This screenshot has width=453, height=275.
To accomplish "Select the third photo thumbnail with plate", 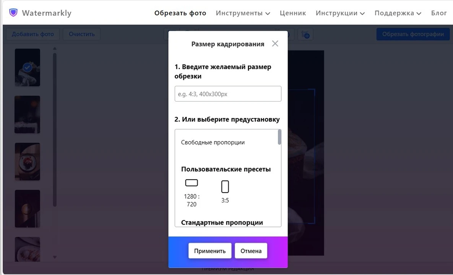I will pyautogui.click(x=27, y=162).
